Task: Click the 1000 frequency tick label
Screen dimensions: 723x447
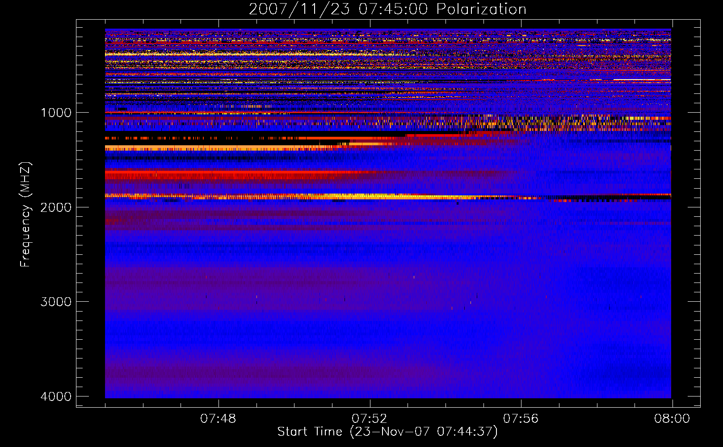Action: 56,113
